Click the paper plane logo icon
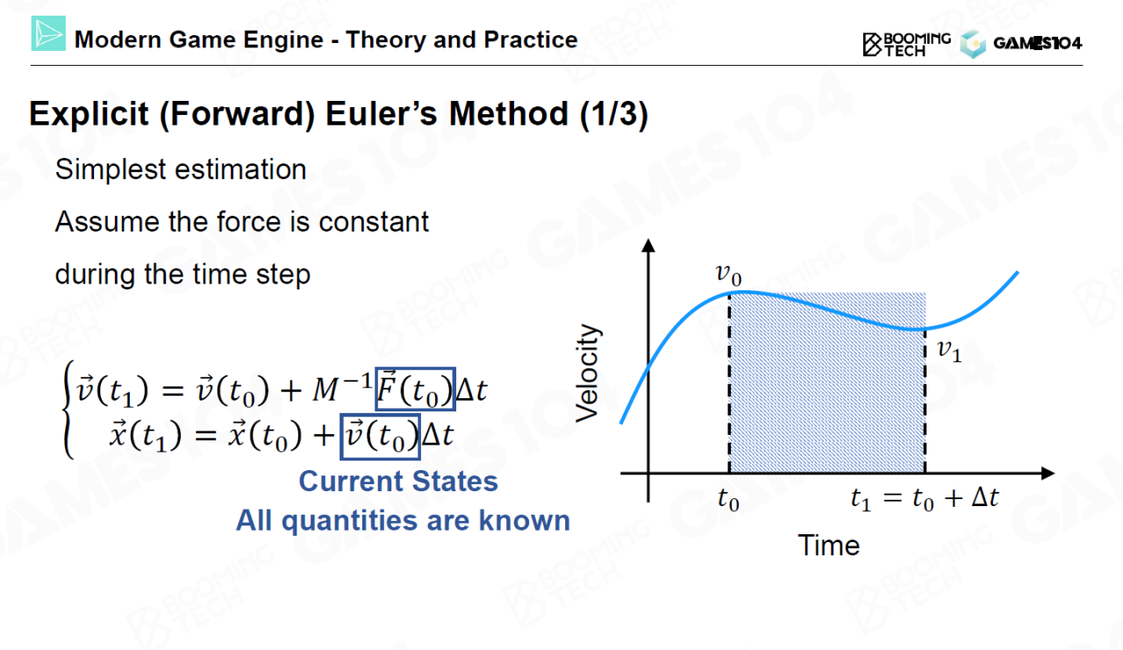Viewport: 1123px width, 650px height. coord(48,34)
